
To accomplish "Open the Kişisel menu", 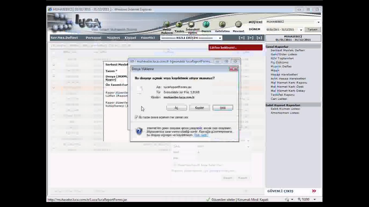I will tap(130, 38).
